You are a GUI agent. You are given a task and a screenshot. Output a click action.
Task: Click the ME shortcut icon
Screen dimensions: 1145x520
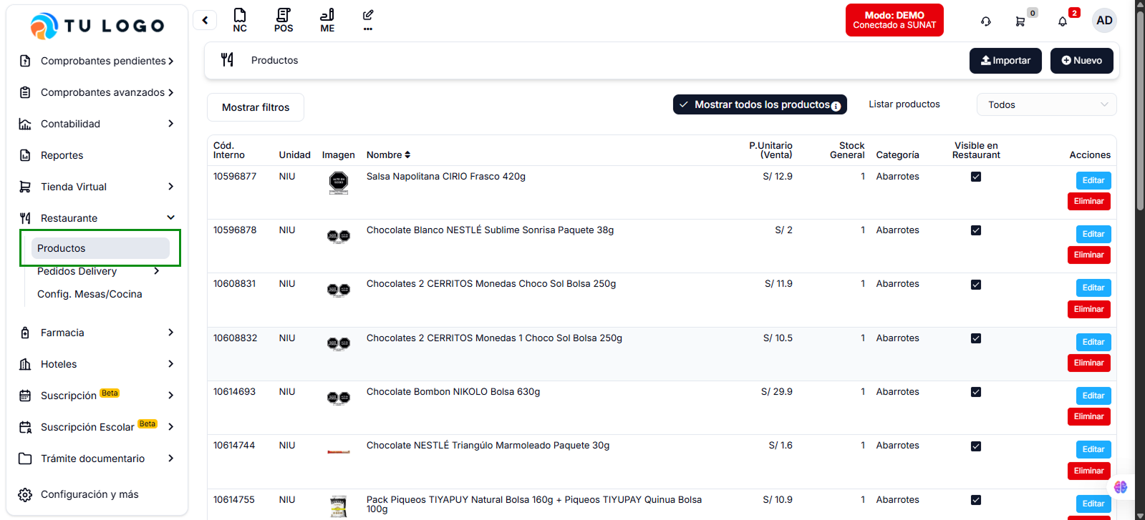[327, 20]
